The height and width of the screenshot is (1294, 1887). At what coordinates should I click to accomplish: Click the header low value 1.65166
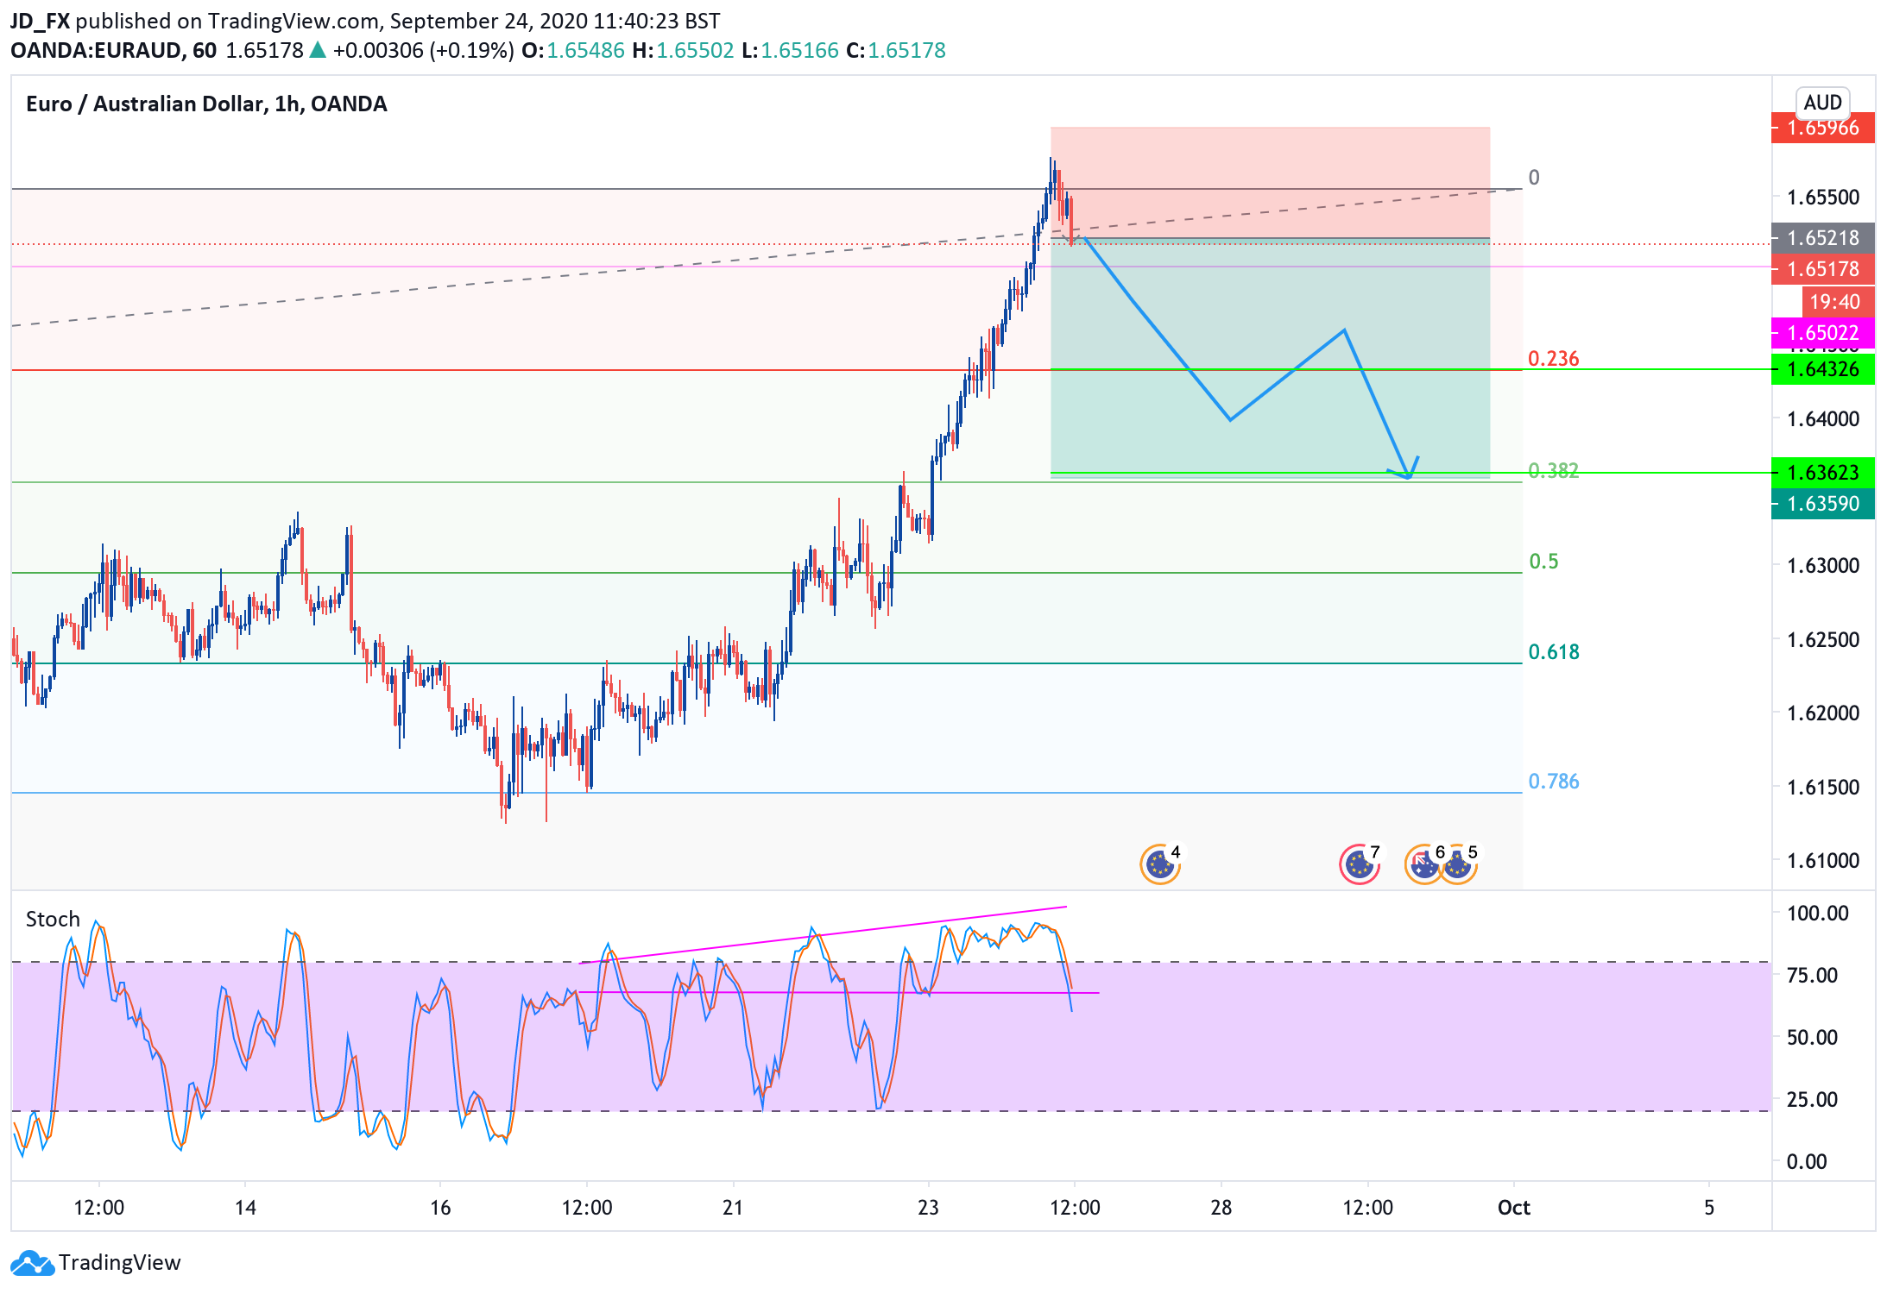[799, 51]
